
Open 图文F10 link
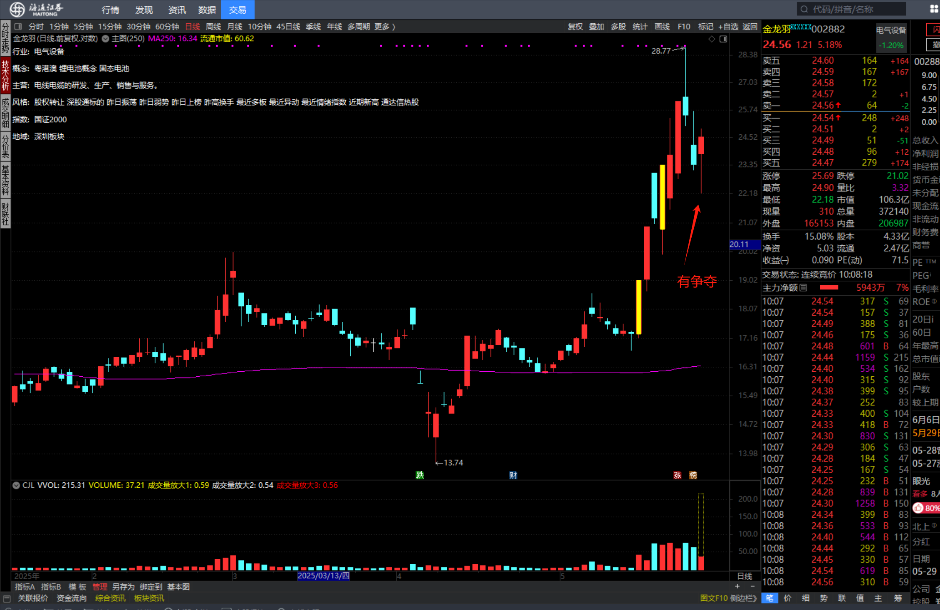pos(714,598)
